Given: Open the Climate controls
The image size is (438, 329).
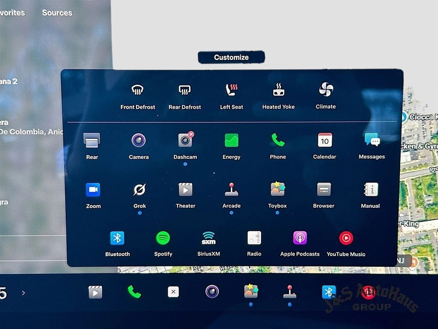Looking at the screenshot, I should tap(326, 90).
